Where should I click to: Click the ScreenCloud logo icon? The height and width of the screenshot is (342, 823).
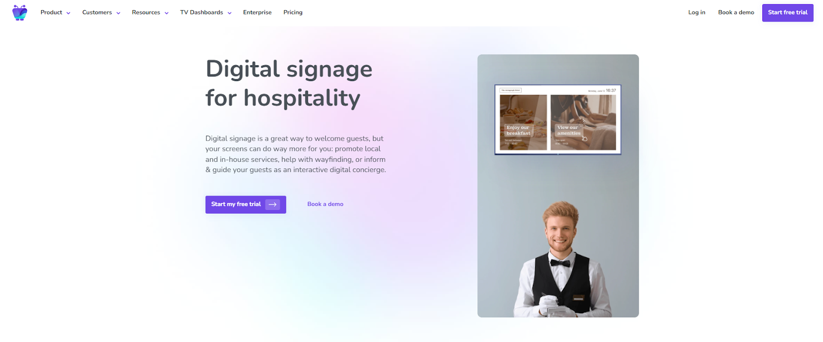click(x=20, y=12)
